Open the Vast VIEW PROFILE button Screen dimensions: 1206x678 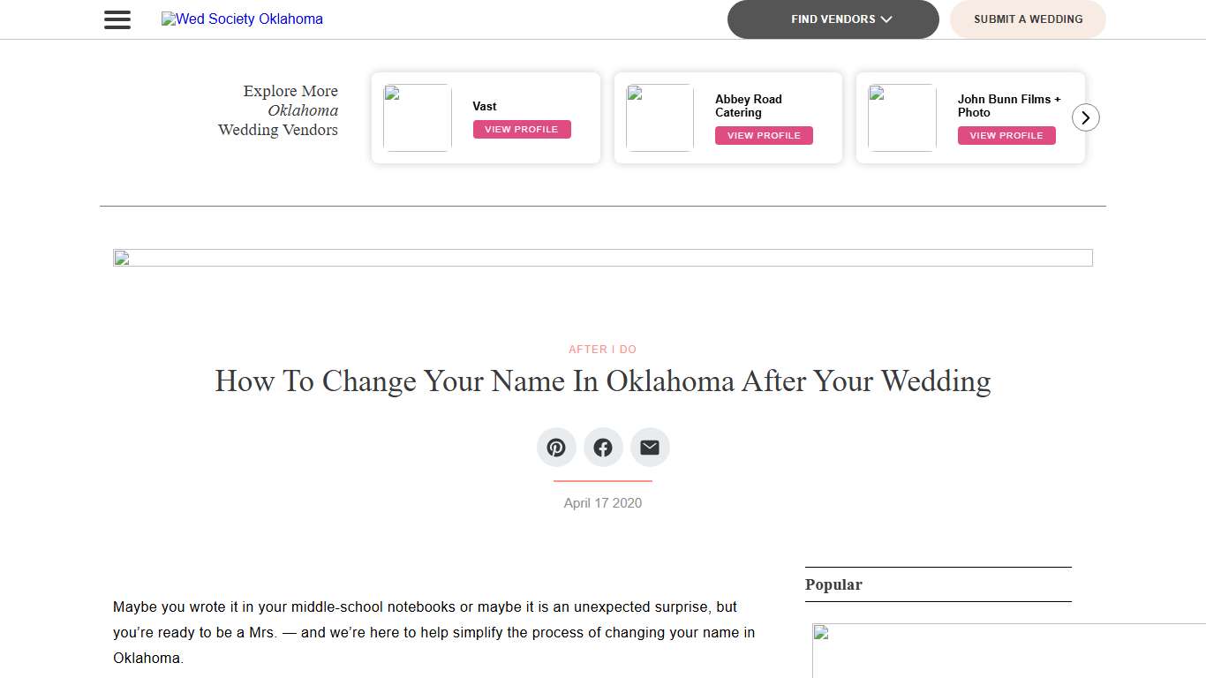[x=521, y=129]
